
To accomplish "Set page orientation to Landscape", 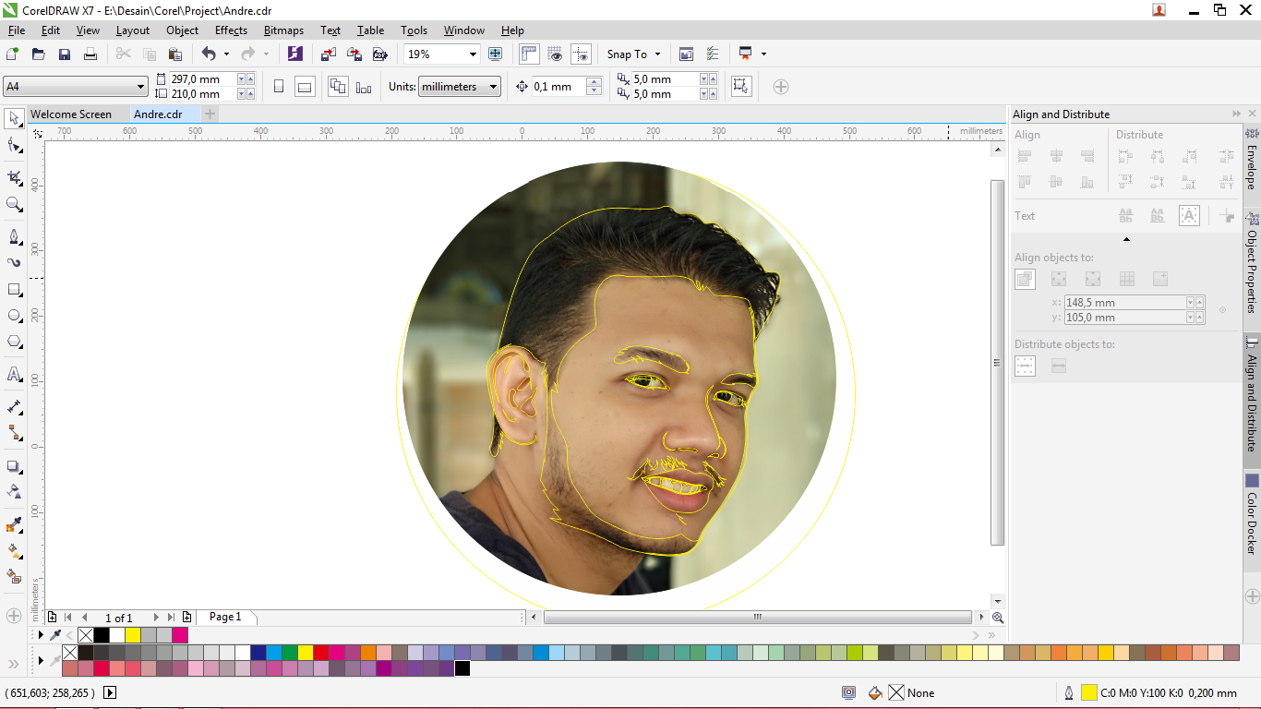I will 305,87.
